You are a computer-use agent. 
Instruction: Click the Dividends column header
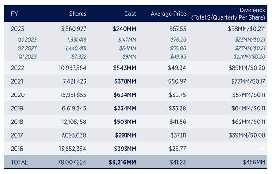click(228, 14)
